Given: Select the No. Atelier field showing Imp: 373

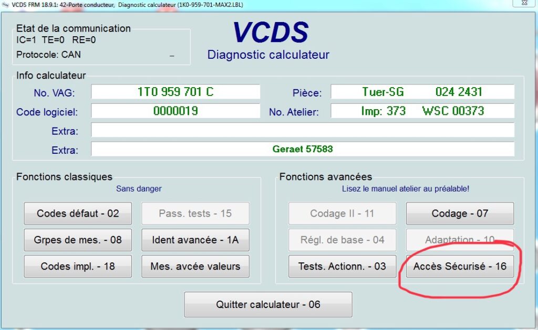Looking at the screenshot, I should pyautogui.click(x=422, y=111).
